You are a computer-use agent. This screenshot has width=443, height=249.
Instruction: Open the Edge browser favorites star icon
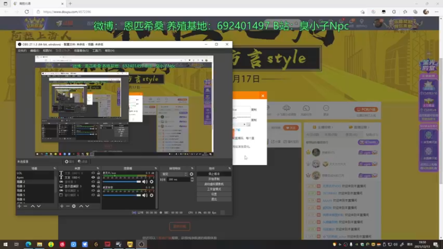405,12
